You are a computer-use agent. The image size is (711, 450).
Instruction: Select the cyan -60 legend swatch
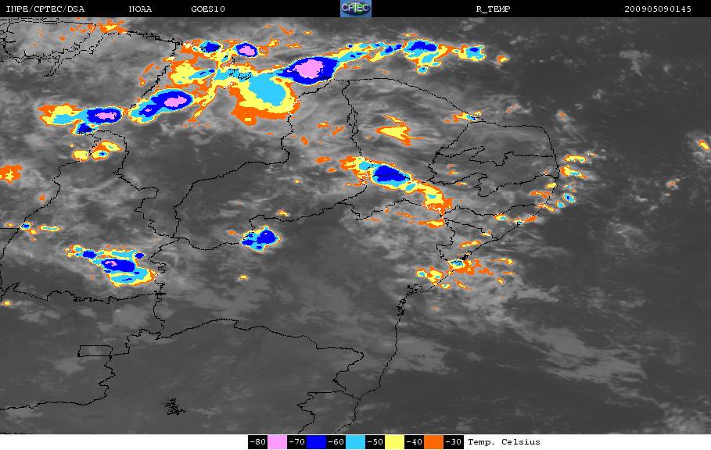pos(355,442)
